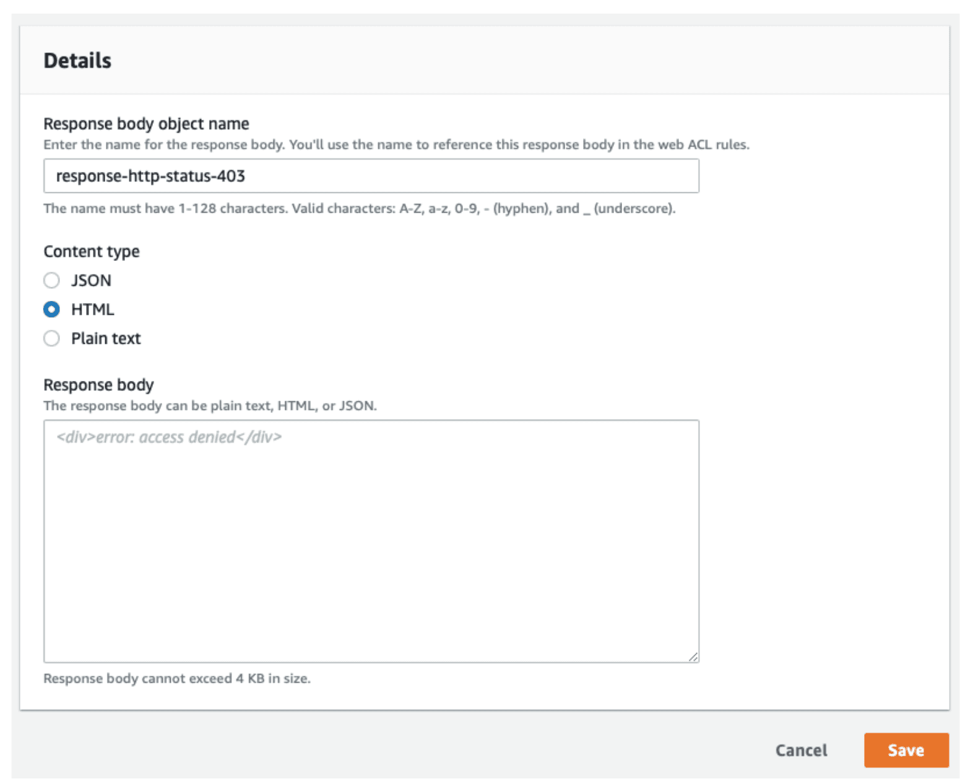960x784 pixels.
Task: Click the "plain text, HTML, or JSON" description
Action: point(210,406)
